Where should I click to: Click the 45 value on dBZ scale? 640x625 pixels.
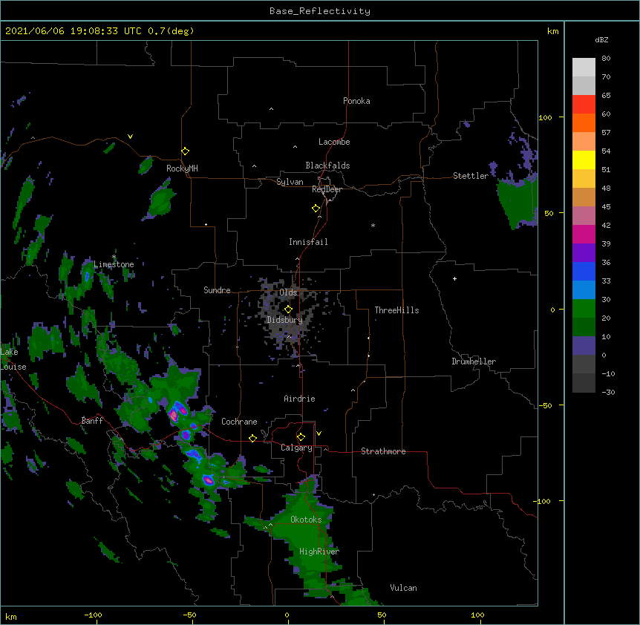tap(606, 207)
